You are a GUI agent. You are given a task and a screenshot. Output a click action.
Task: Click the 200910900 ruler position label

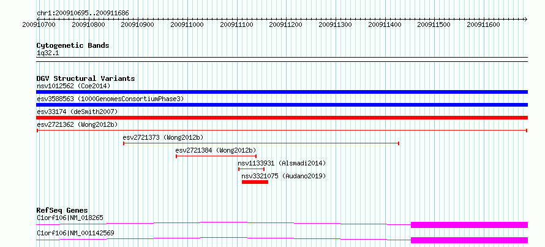coord(138,25)
